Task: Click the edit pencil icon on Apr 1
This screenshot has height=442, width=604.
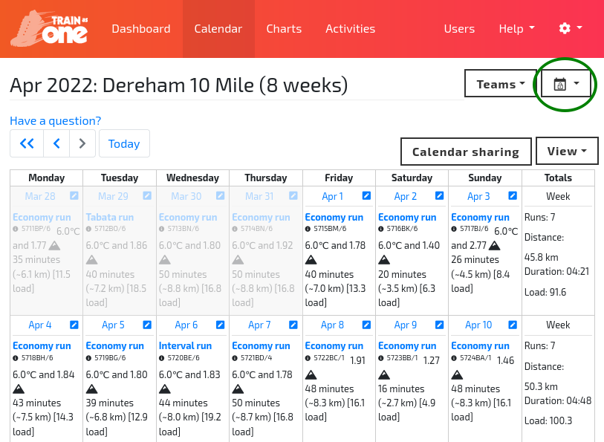Action: pyautogui.click(x=365, y=196)
